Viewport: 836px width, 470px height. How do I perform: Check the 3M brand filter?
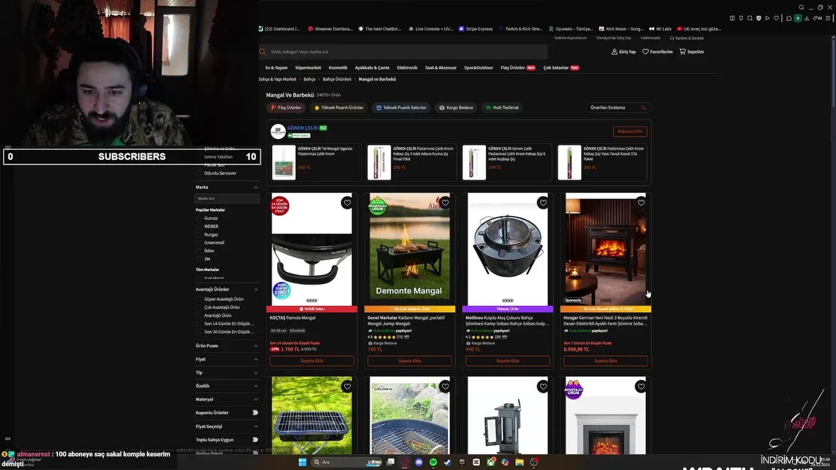[199, 259]
